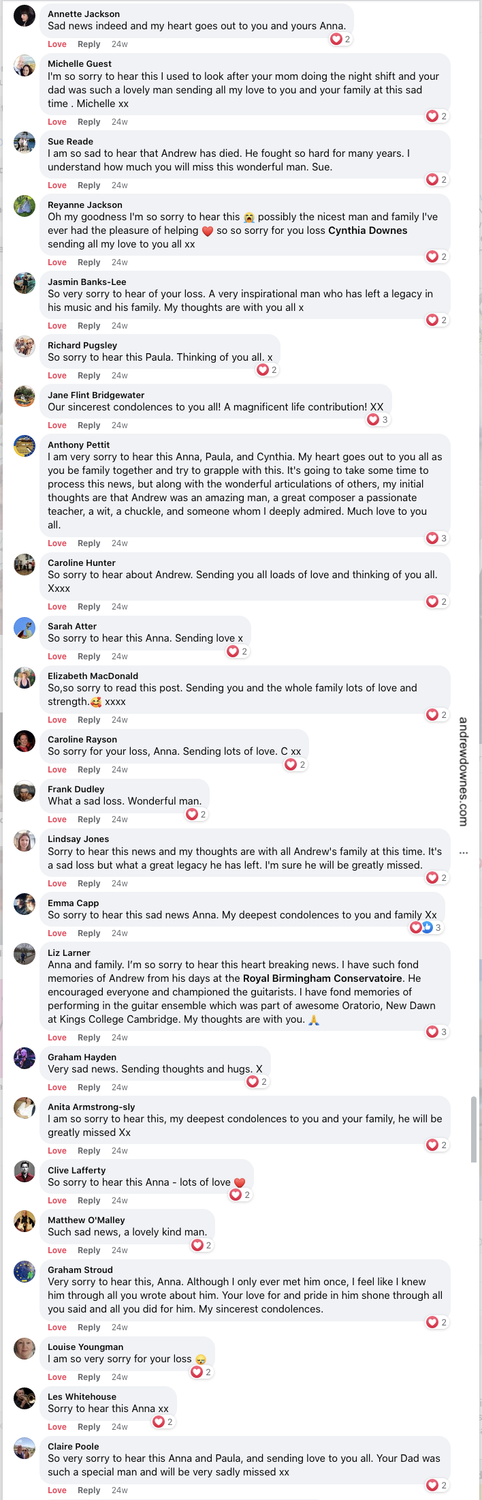View reactions on Jane Flint Bridgewater's comment

(377, 419)
